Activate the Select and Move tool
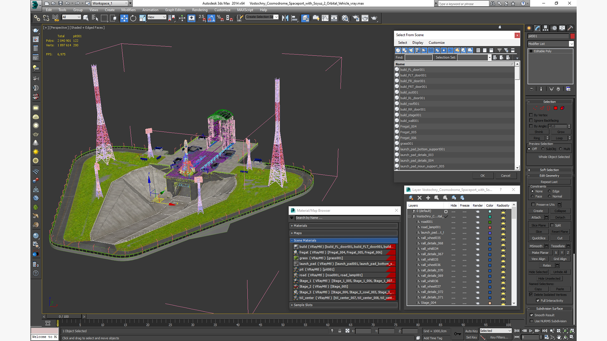The height and width of the screenshot is (341, 607). tap(124, 18)
